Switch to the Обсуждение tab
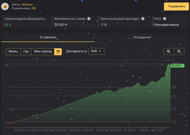 tap(142, 37)
